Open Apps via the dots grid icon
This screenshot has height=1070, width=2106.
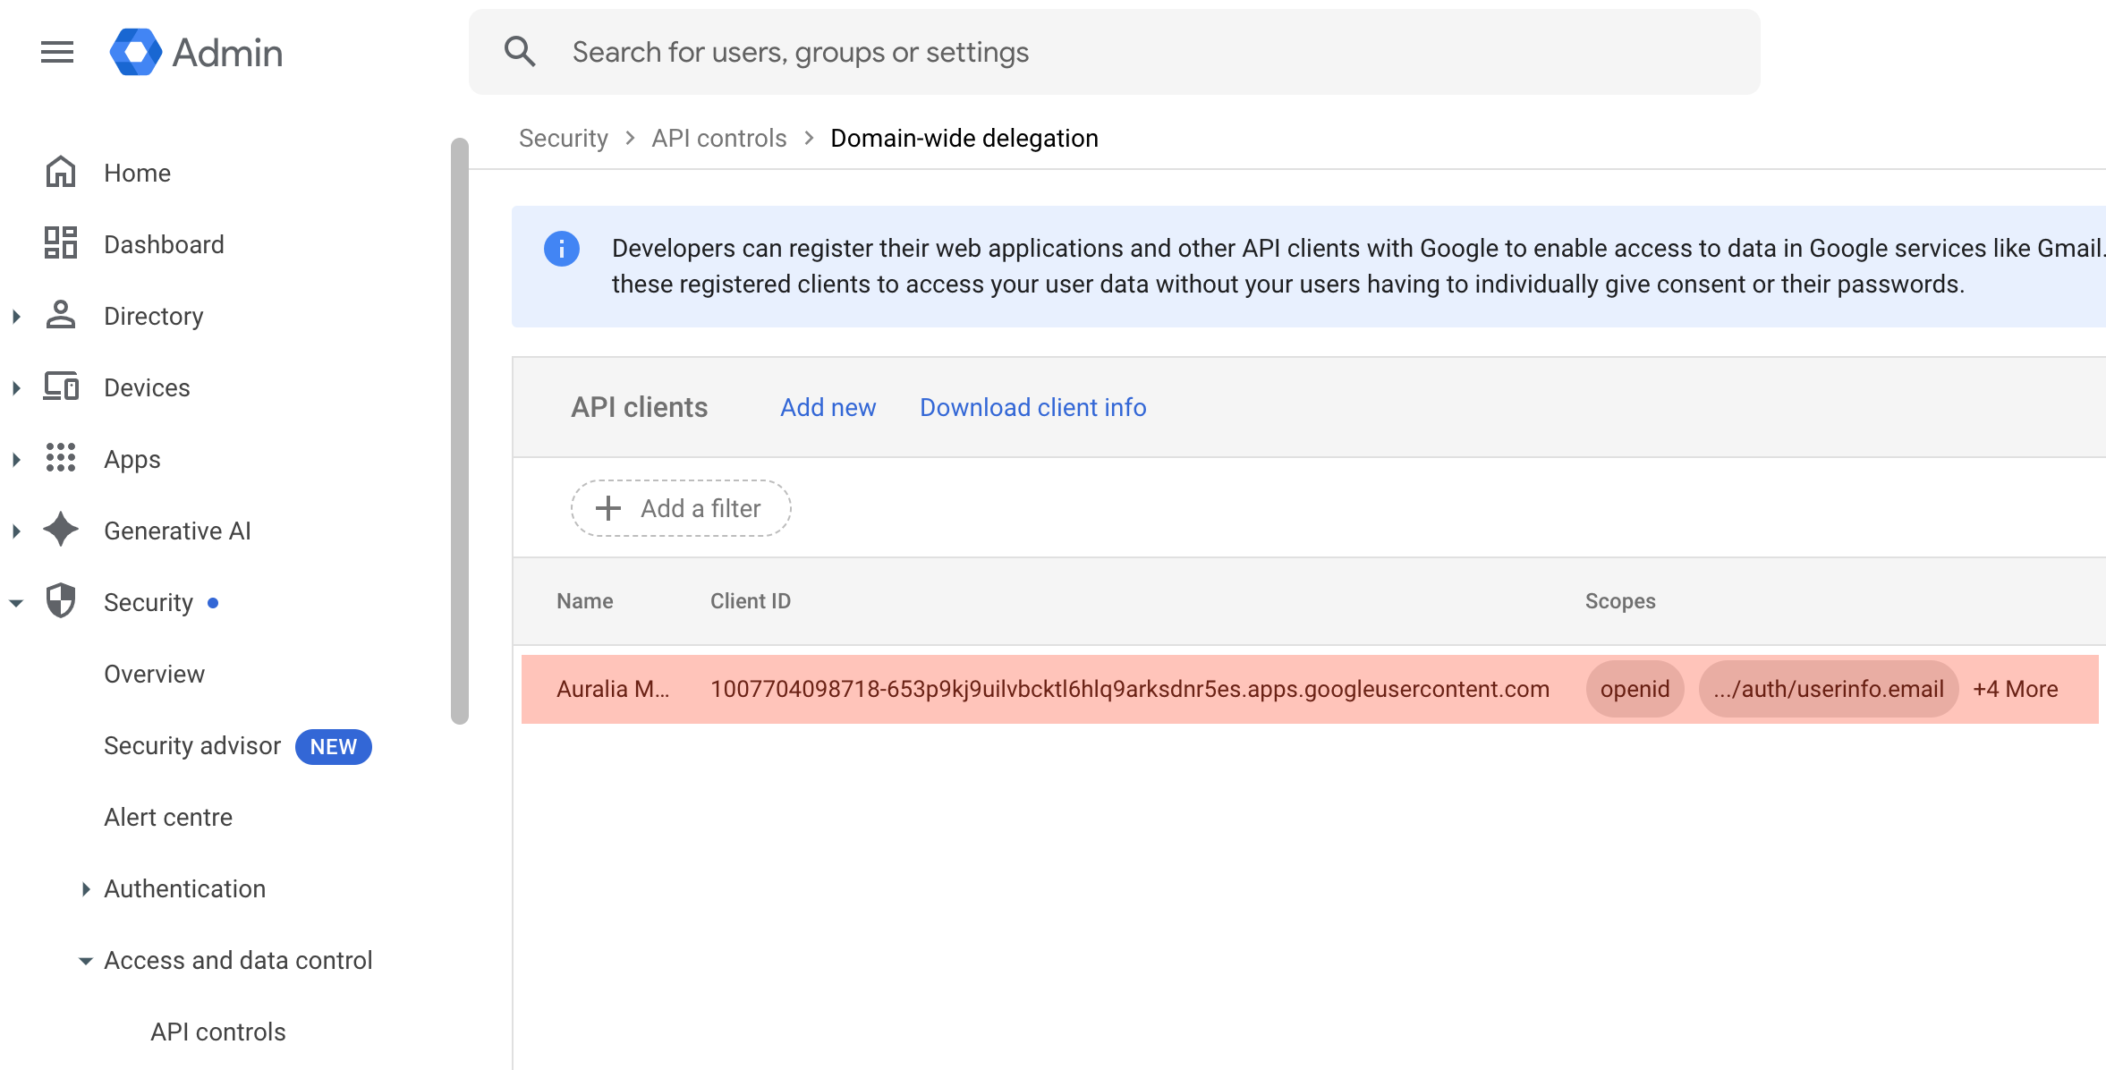[x=60, y=458]
